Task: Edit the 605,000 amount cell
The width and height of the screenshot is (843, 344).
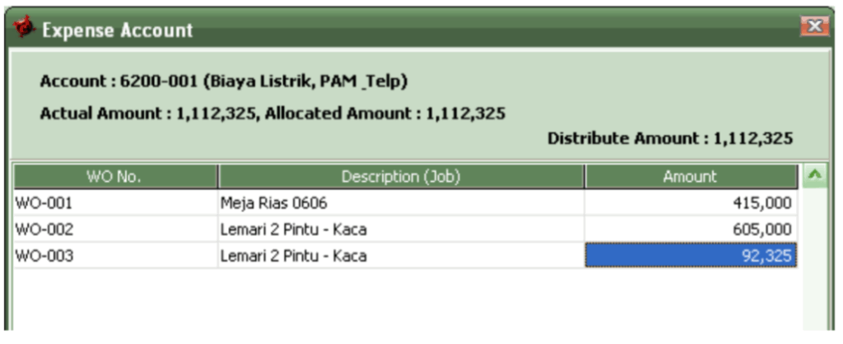Action: coord(691,230)
